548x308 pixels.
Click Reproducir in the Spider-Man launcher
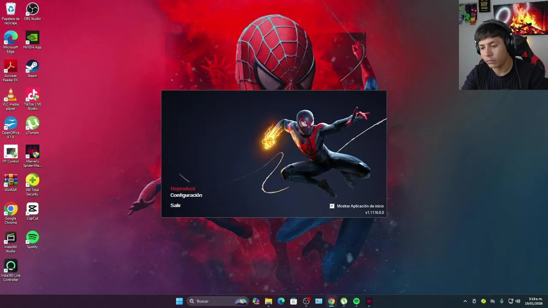(x=183, y=189)
